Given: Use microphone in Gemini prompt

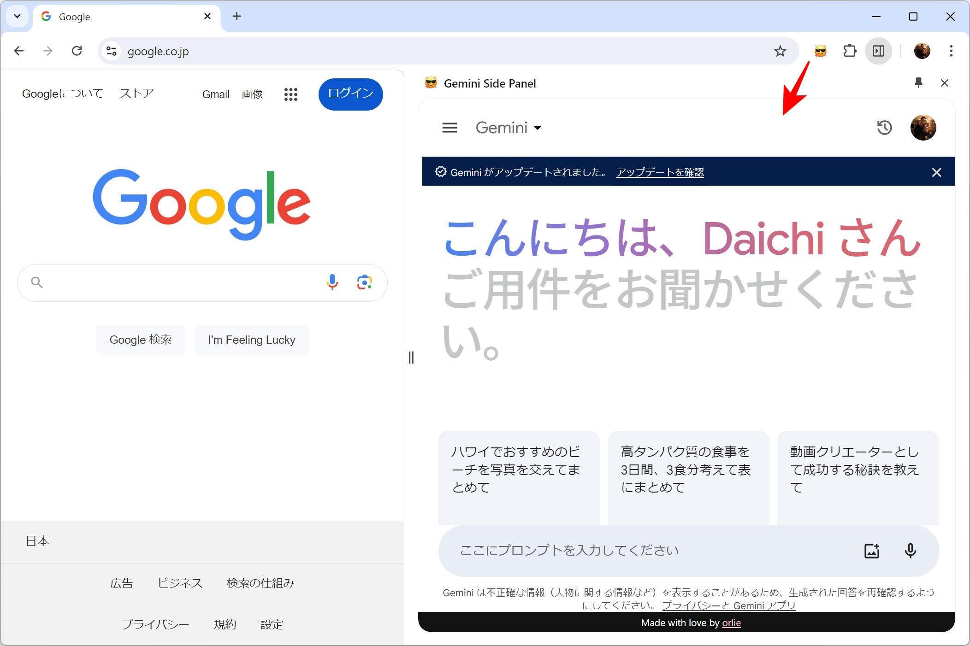Looking at the screenshot, I should [910, 551].
